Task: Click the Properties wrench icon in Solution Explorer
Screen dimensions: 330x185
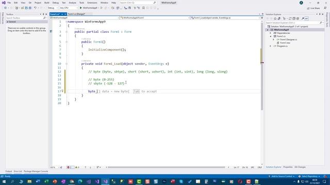Action: click(303, 18)
